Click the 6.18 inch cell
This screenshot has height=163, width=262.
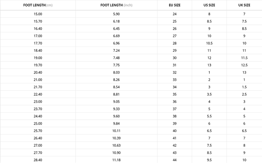[x=116, y=21]
